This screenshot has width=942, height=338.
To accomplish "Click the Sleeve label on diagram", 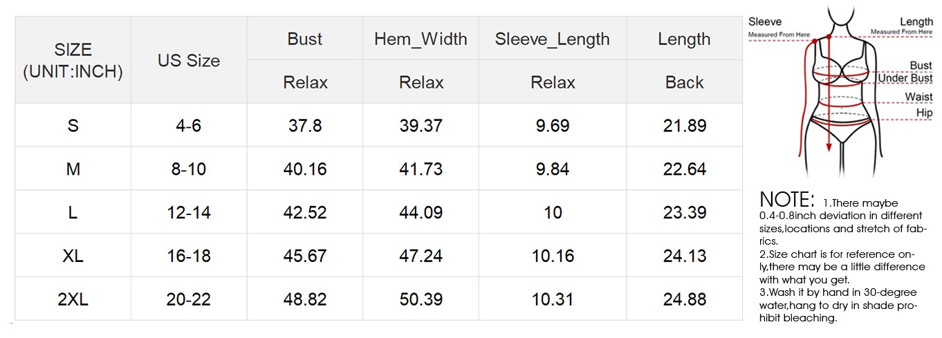I will click(x=765, y=22).
